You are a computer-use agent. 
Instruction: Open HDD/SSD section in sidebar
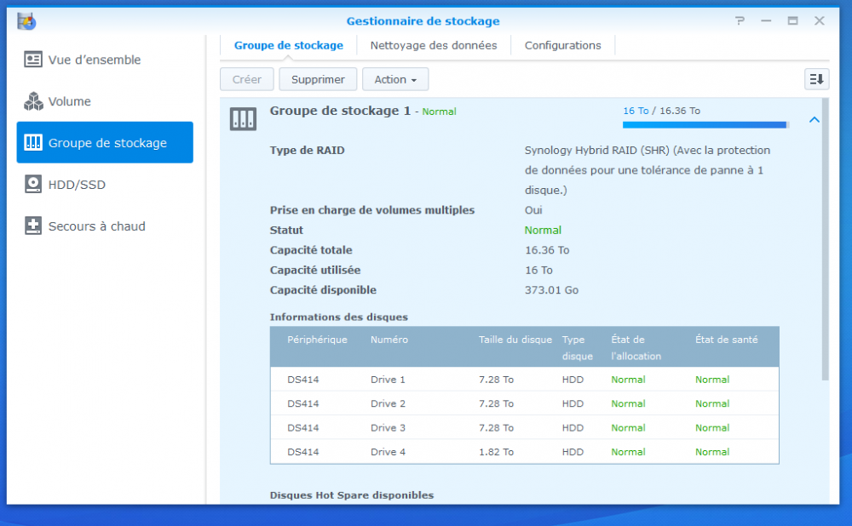(105, 184)
